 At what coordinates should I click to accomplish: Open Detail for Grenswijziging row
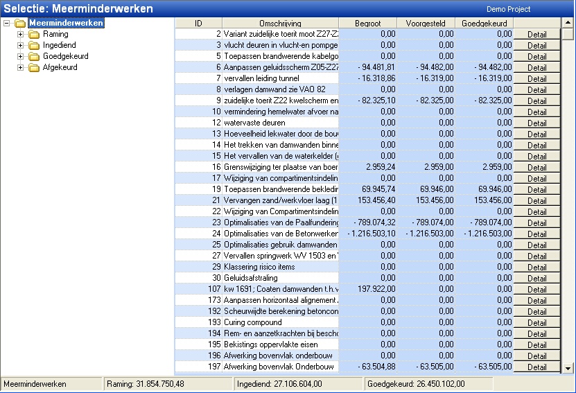coord(536,168)
